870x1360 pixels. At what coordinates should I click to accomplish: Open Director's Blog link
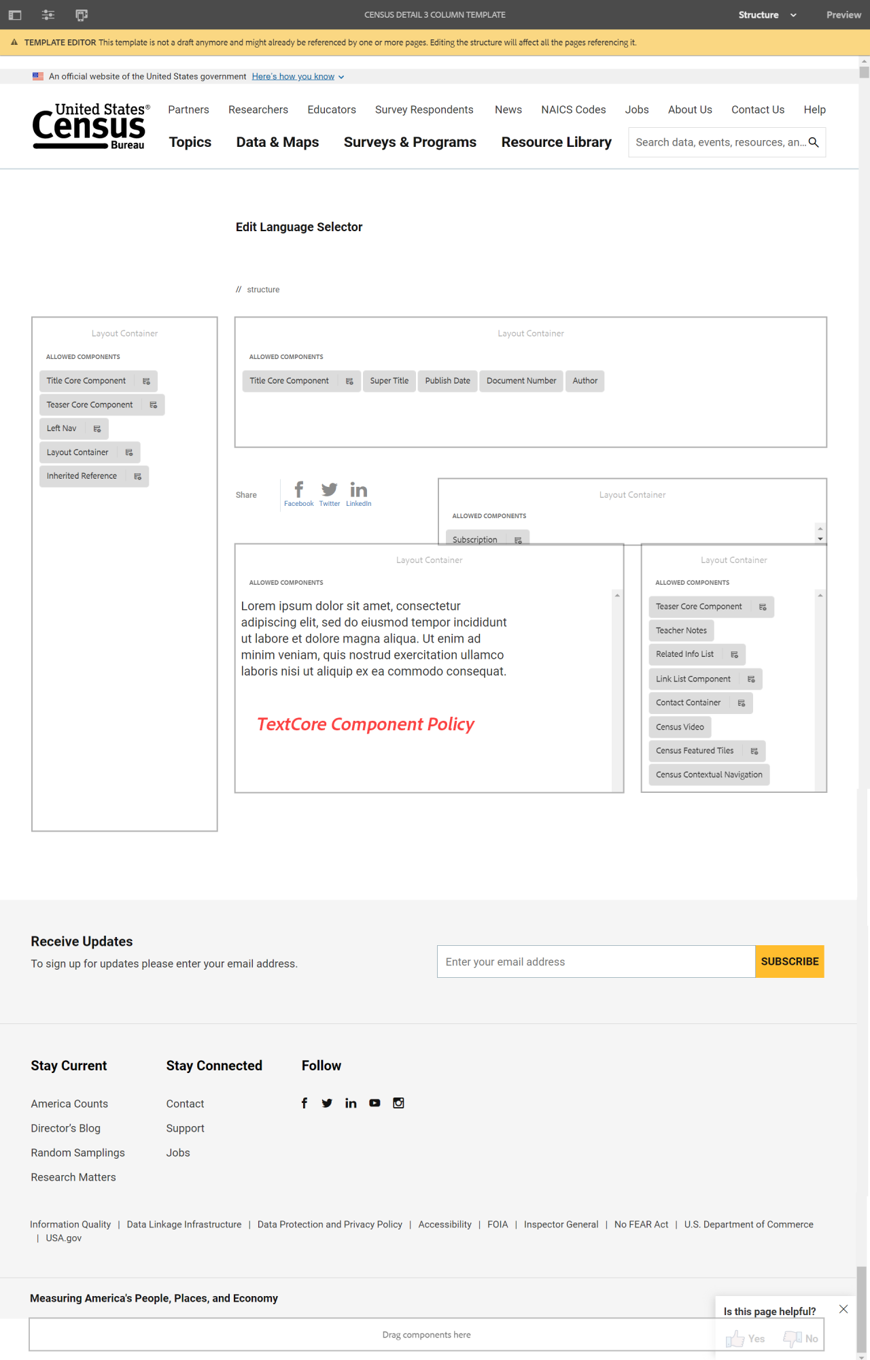click(x=65, y=1128)
